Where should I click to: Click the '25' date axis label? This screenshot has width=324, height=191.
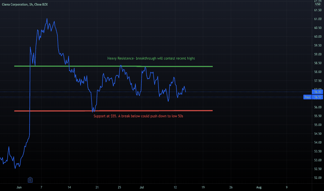coord(120,187)
